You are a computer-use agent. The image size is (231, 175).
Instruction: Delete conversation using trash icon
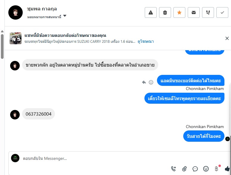click(165, 12)
